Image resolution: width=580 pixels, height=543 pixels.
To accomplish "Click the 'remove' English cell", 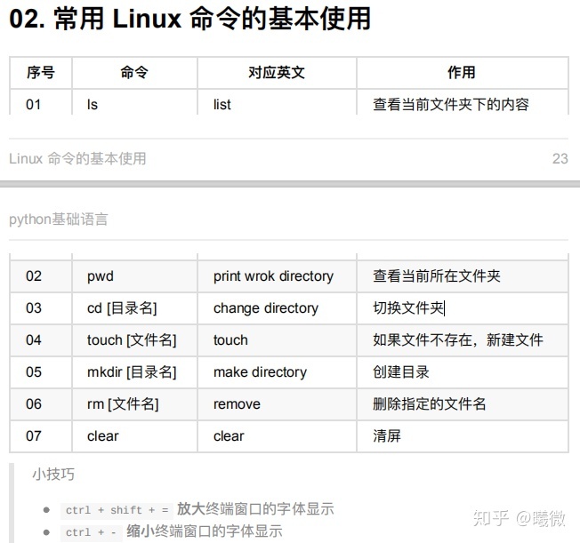I will [x=277, y=404].
